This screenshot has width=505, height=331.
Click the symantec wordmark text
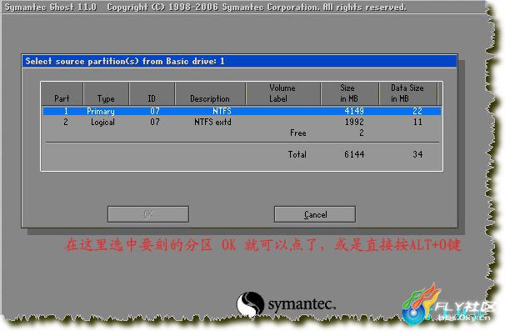click(302, 304)
